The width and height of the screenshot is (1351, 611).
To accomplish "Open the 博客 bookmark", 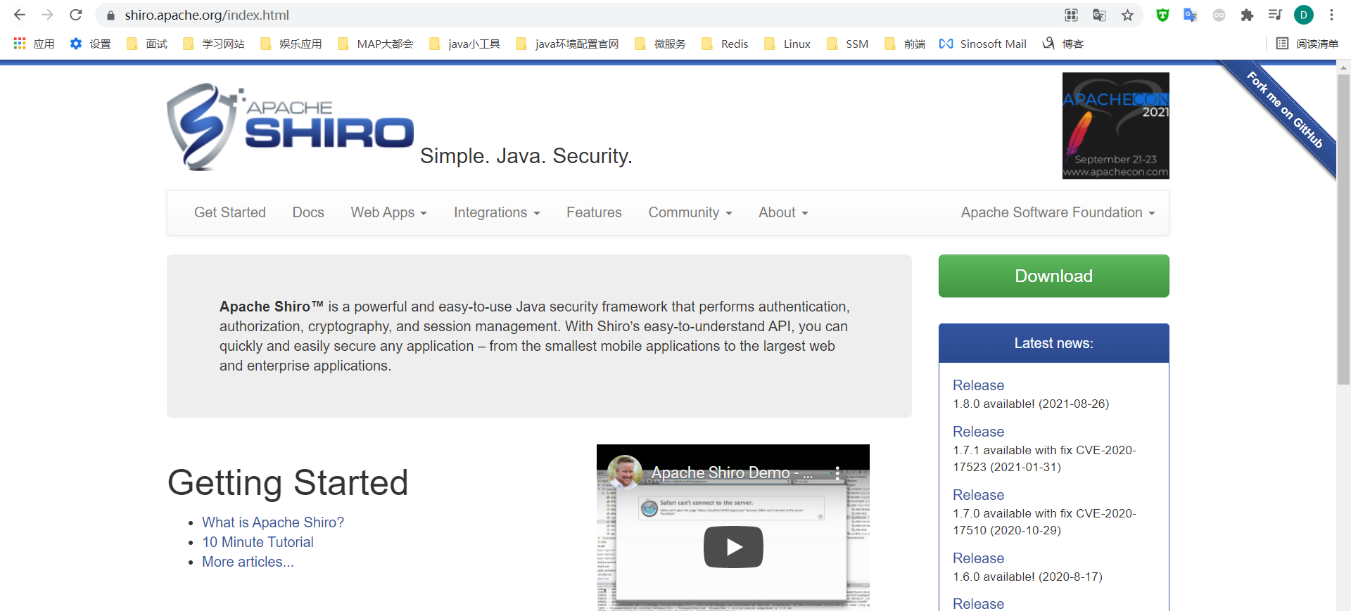I will tap(1063, 44).
